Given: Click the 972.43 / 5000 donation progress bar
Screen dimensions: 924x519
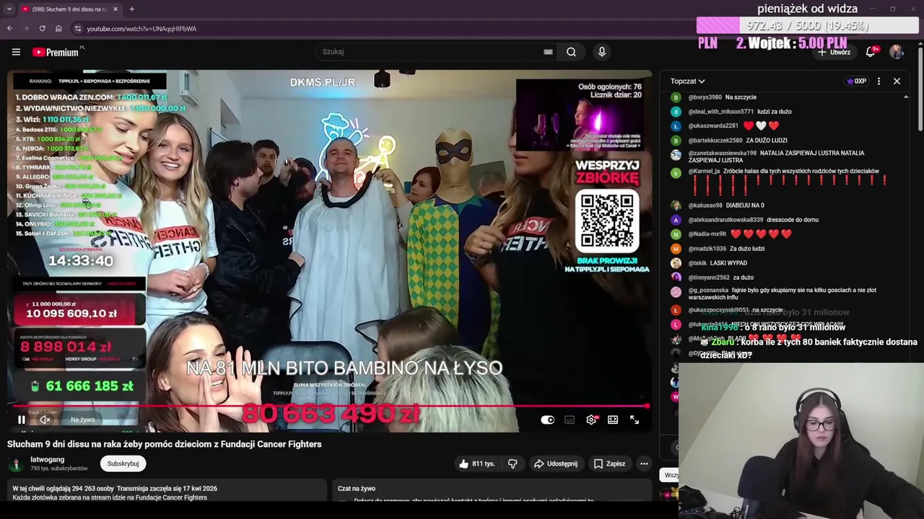Looking at the screenshot, I should (807, 26).
